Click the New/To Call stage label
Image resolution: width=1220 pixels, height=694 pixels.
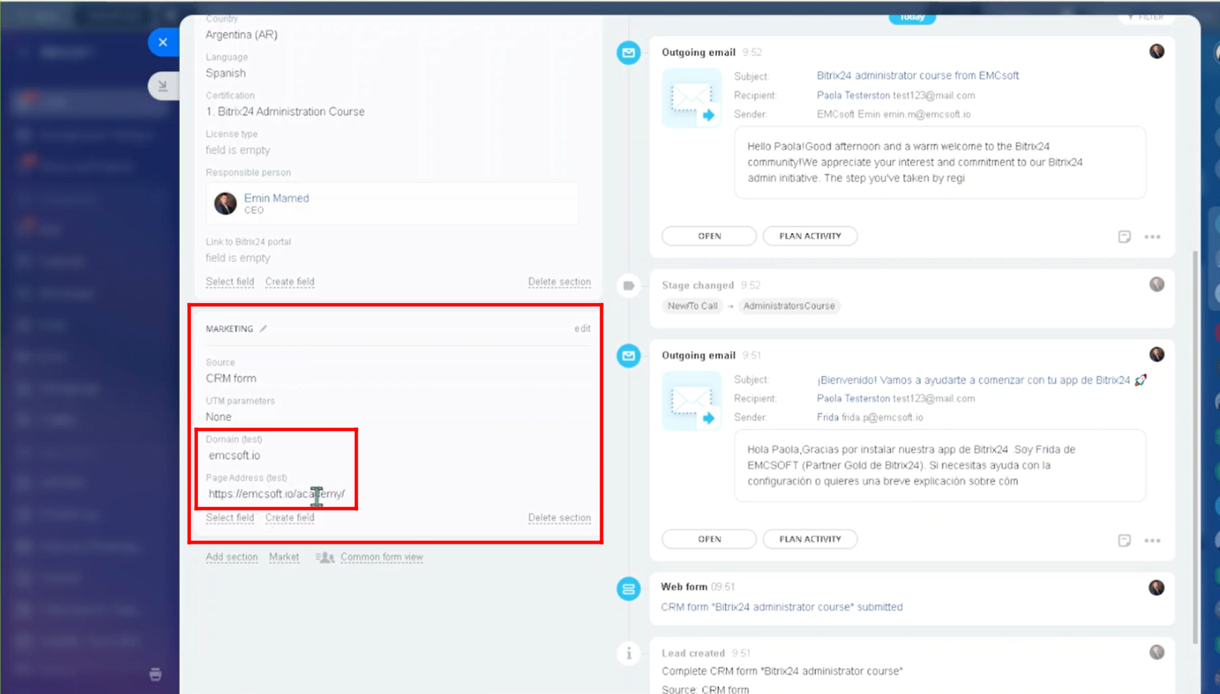tap(692, 306)
